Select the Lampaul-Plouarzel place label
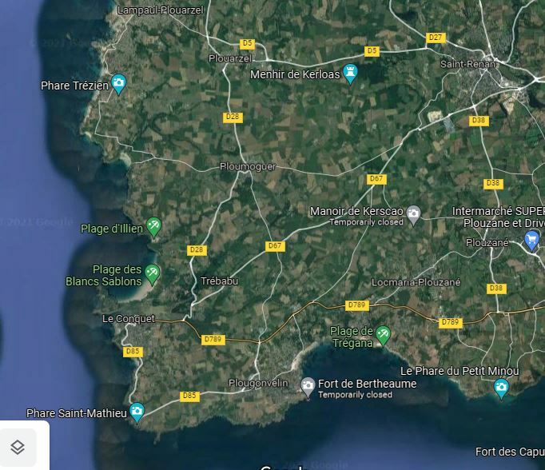Image resolution: width=545 pixels, height=470 pixels. point(161,10)
